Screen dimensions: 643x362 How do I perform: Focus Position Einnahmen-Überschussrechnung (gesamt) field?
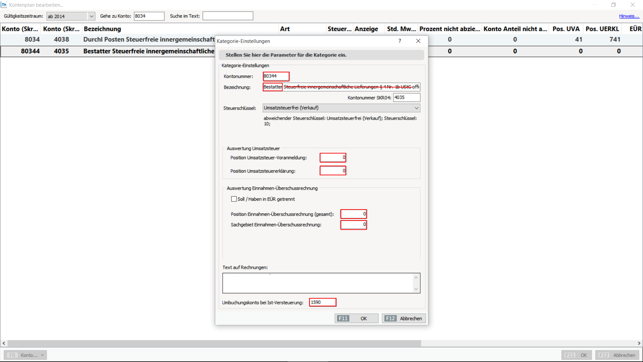(354, 214)
